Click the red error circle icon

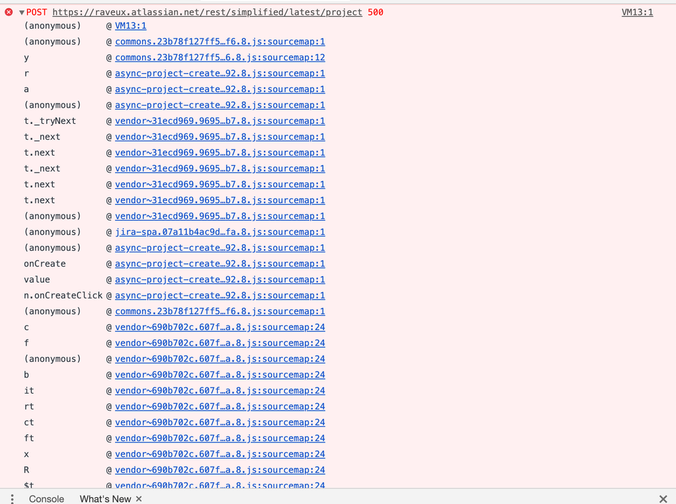(x=7, y=12)
